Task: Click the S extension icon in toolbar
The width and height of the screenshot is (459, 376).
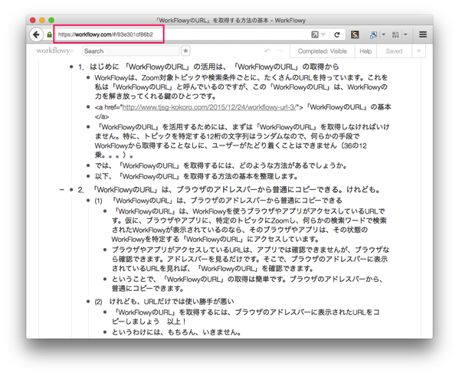Action: (x=355, y=34)
